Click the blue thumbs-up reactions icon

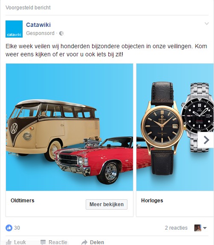tap(9, 228)
